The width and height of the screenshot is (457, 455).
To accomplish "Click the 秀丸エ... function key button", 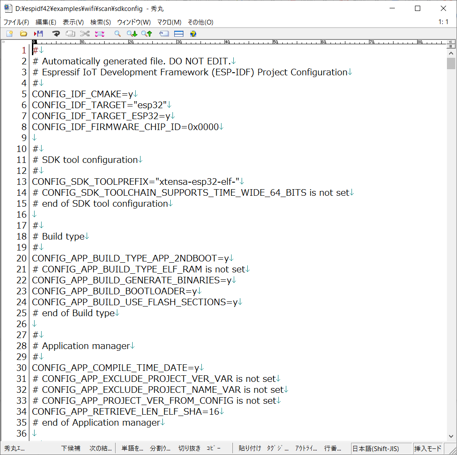I will [14, 448].
